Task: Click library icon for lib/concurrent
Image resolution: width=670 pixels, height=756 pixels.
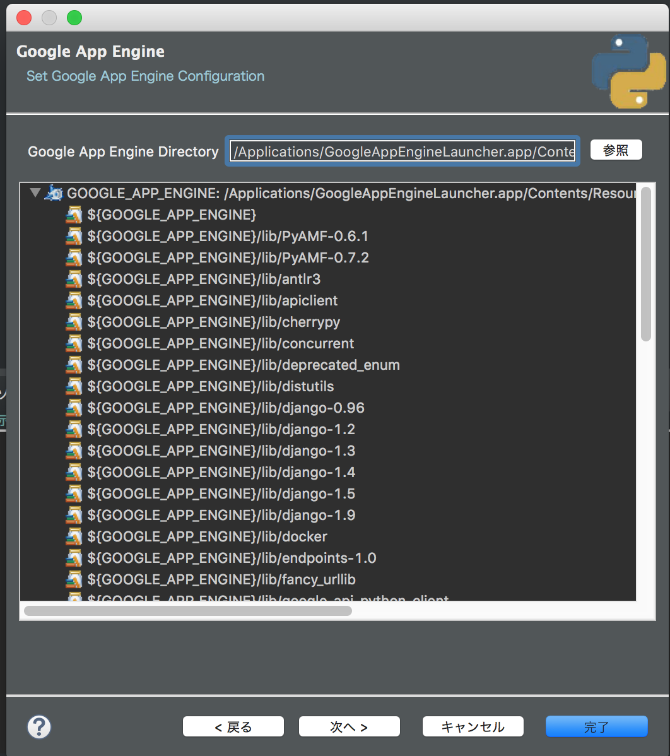Action: (74, 343)
